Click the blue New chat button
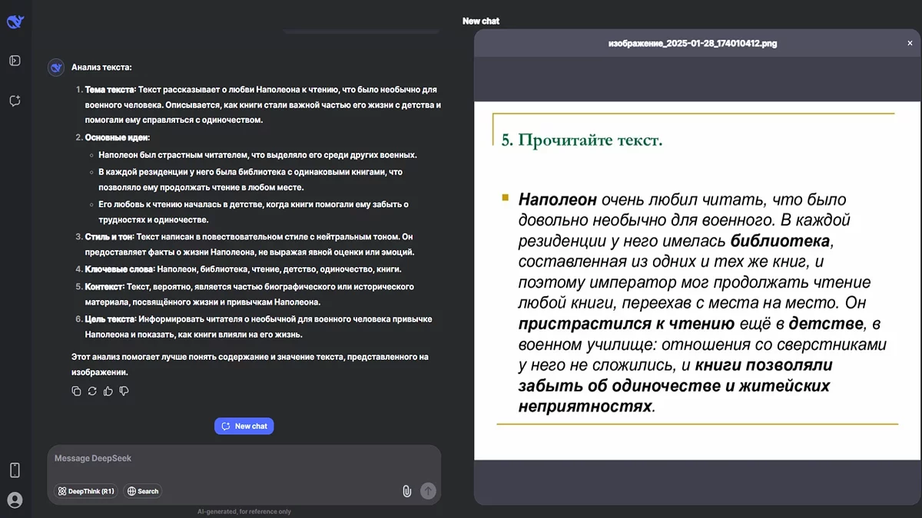Screen dimensions: 922x518 click(244, 426)
